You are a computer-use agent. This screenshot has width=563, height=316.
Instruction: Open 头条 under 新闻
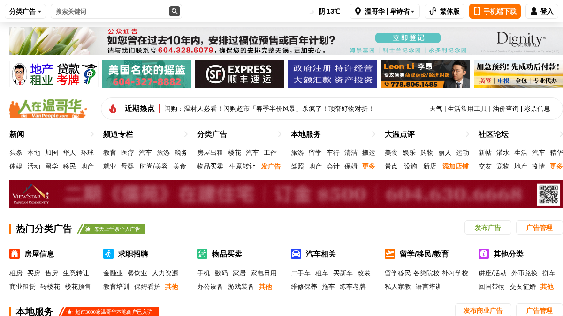[x=16, y=153]
